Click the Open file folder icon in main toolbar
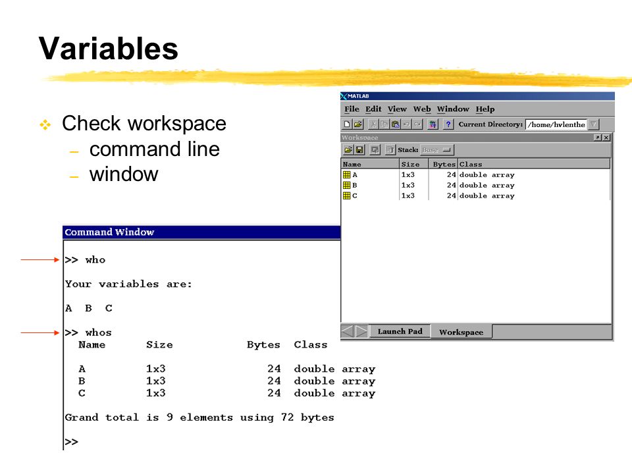Image resolution: width=632 pixels, height=474 pixels. [x=358, y=124]
